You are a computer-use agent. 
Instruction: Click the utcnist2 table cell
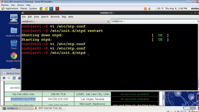pyautogui.click(x=13, y=88)
